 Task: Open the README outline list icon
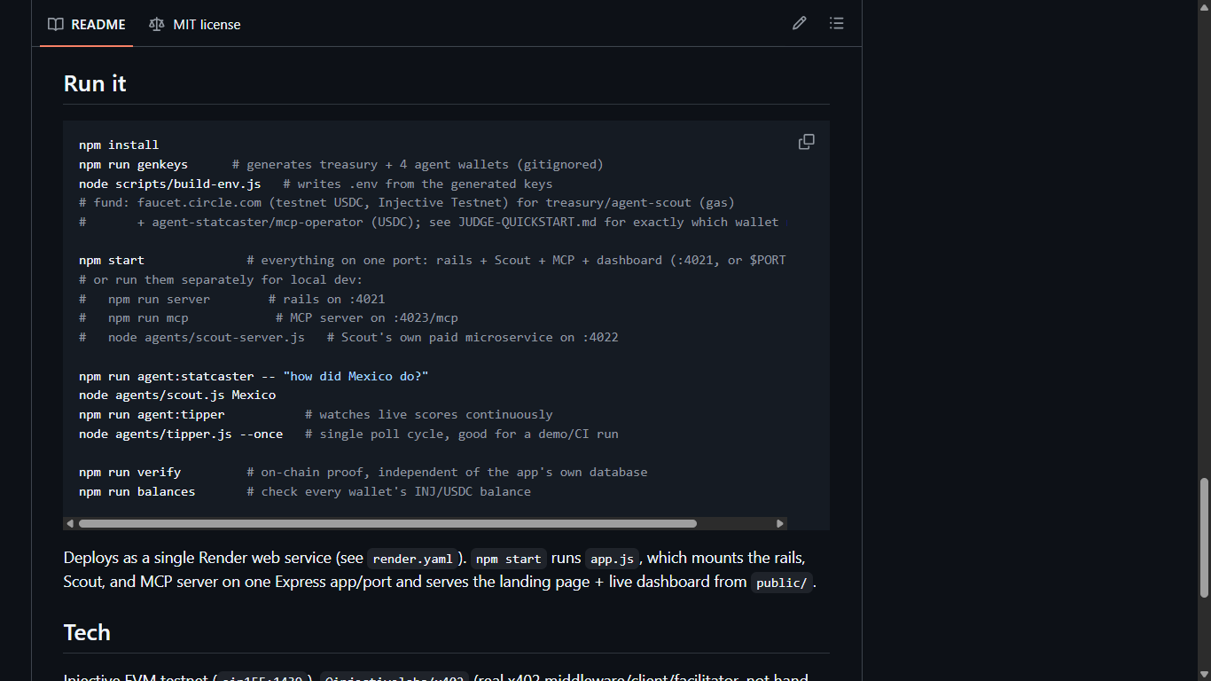pos(836,24)
